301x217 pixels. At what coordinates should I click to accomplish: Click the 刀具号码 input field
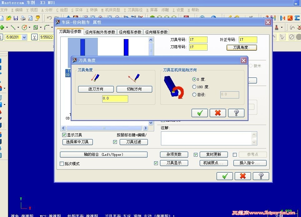[198, 40]
